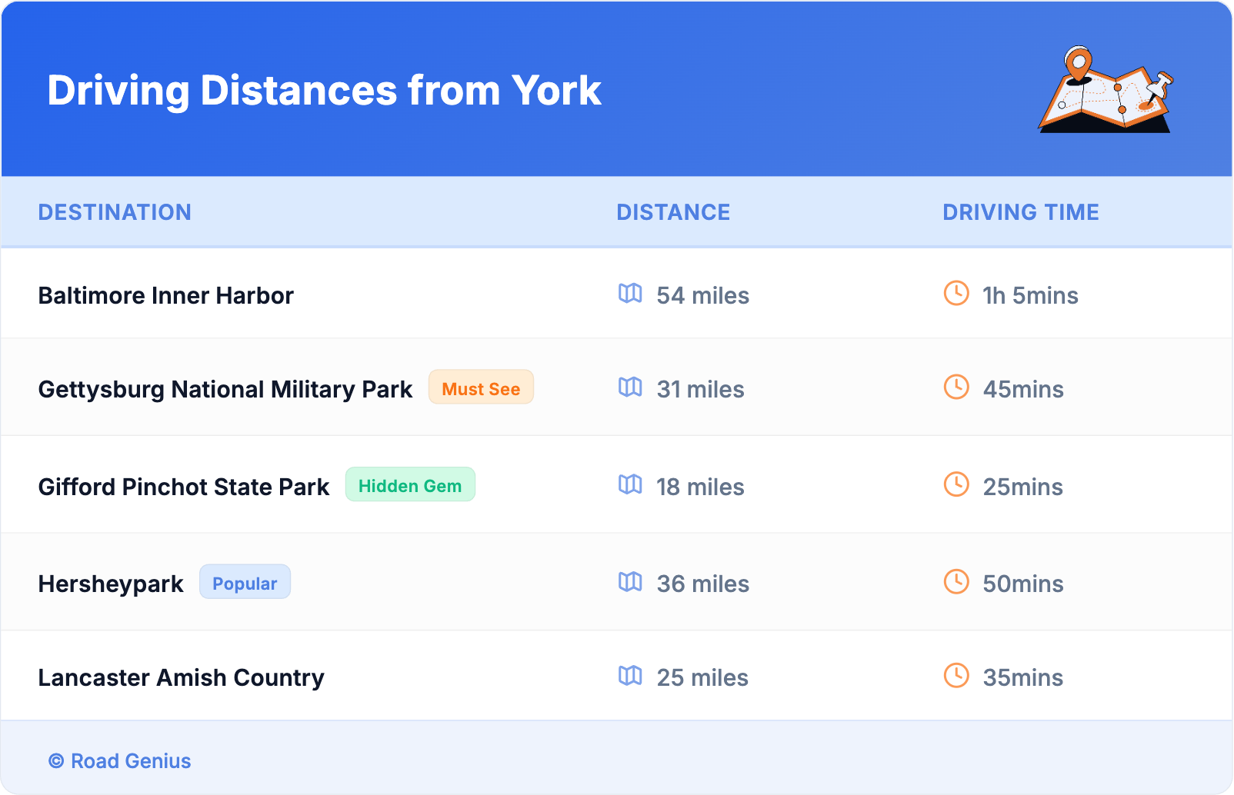Select the Must See badge

point(481,388)
